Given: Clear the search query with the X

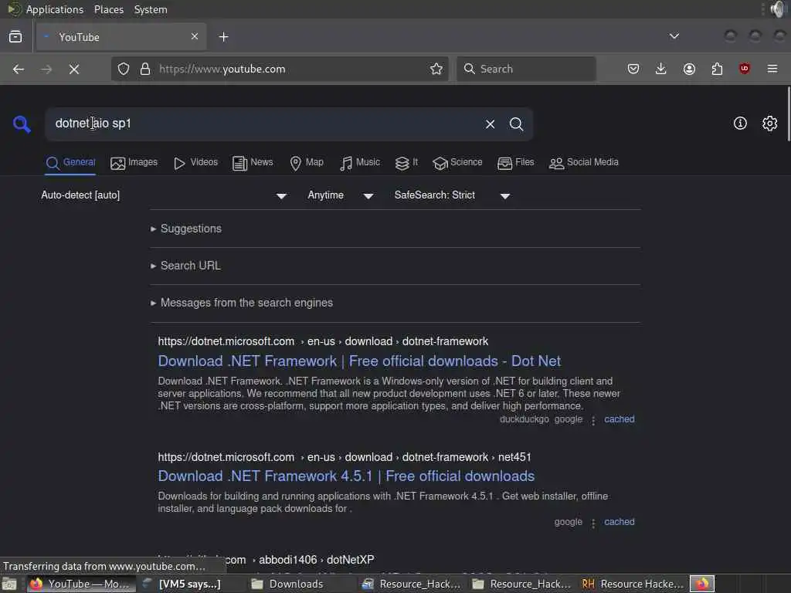Looking at the screenshot, I should (490, 124).
